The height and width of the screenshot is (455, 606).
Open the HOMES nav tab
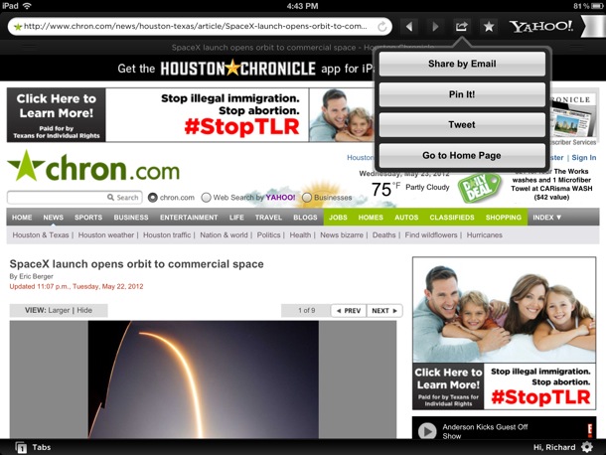371,218
